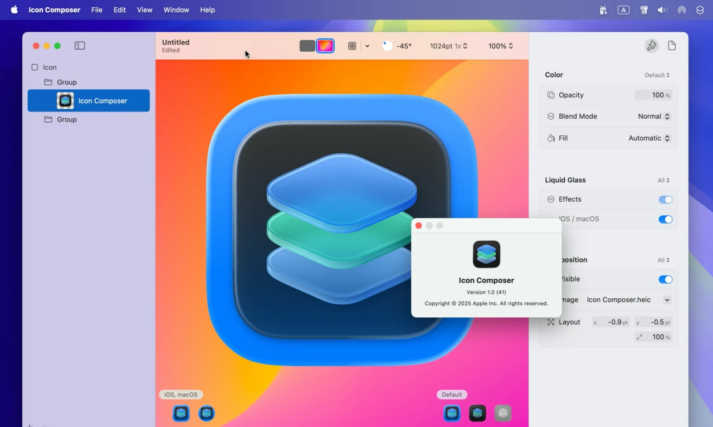Click the iOS, macOS preview label
This screenshot has width=713, height=427.
180,394
